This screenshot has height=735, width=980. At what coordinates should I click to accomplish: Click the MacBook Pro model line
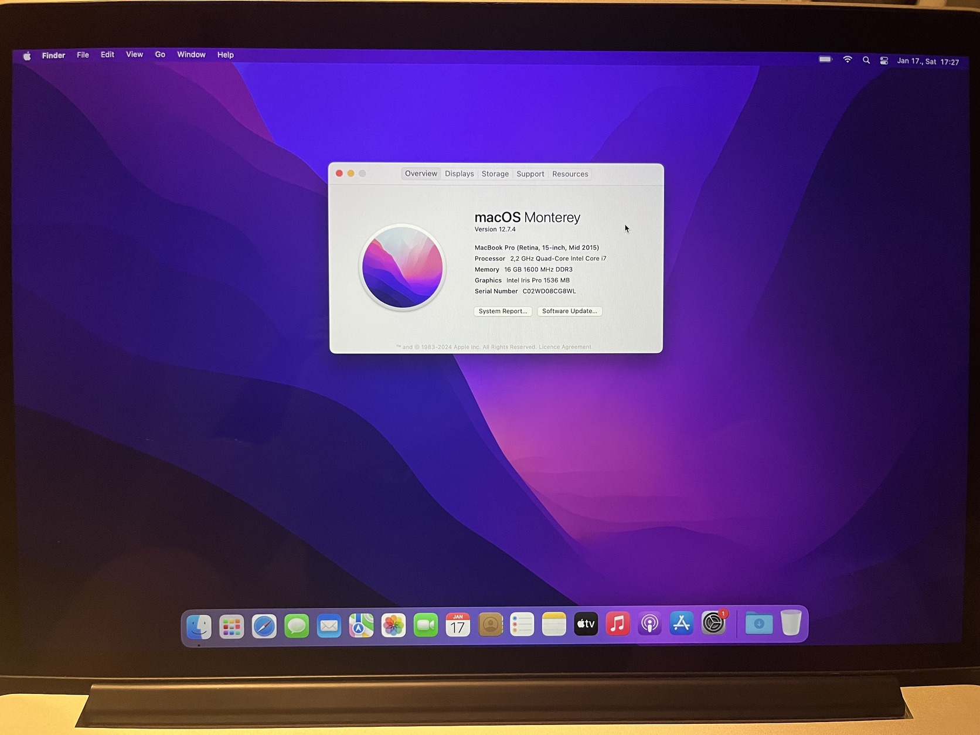[x=537, y=248]
